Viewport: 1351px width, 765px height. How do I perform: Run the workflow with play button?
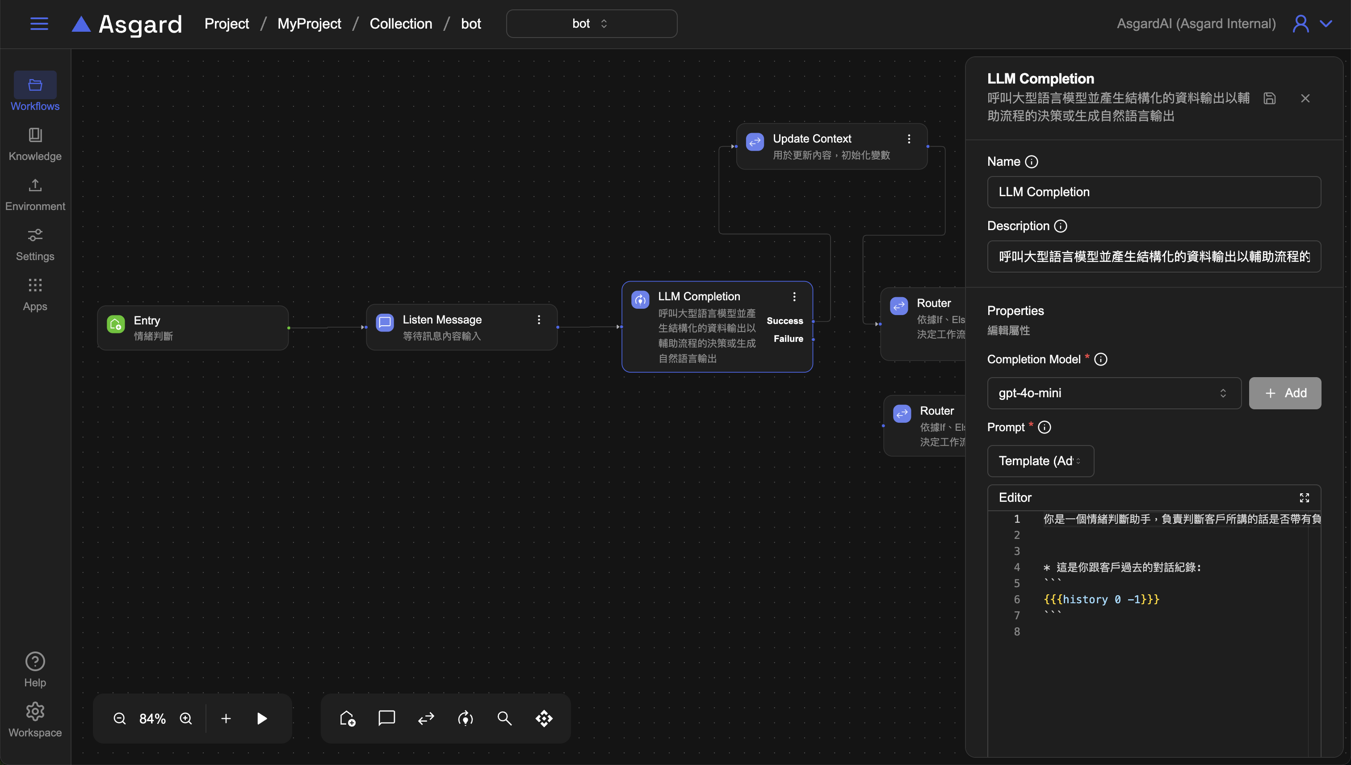click(262, 718)
